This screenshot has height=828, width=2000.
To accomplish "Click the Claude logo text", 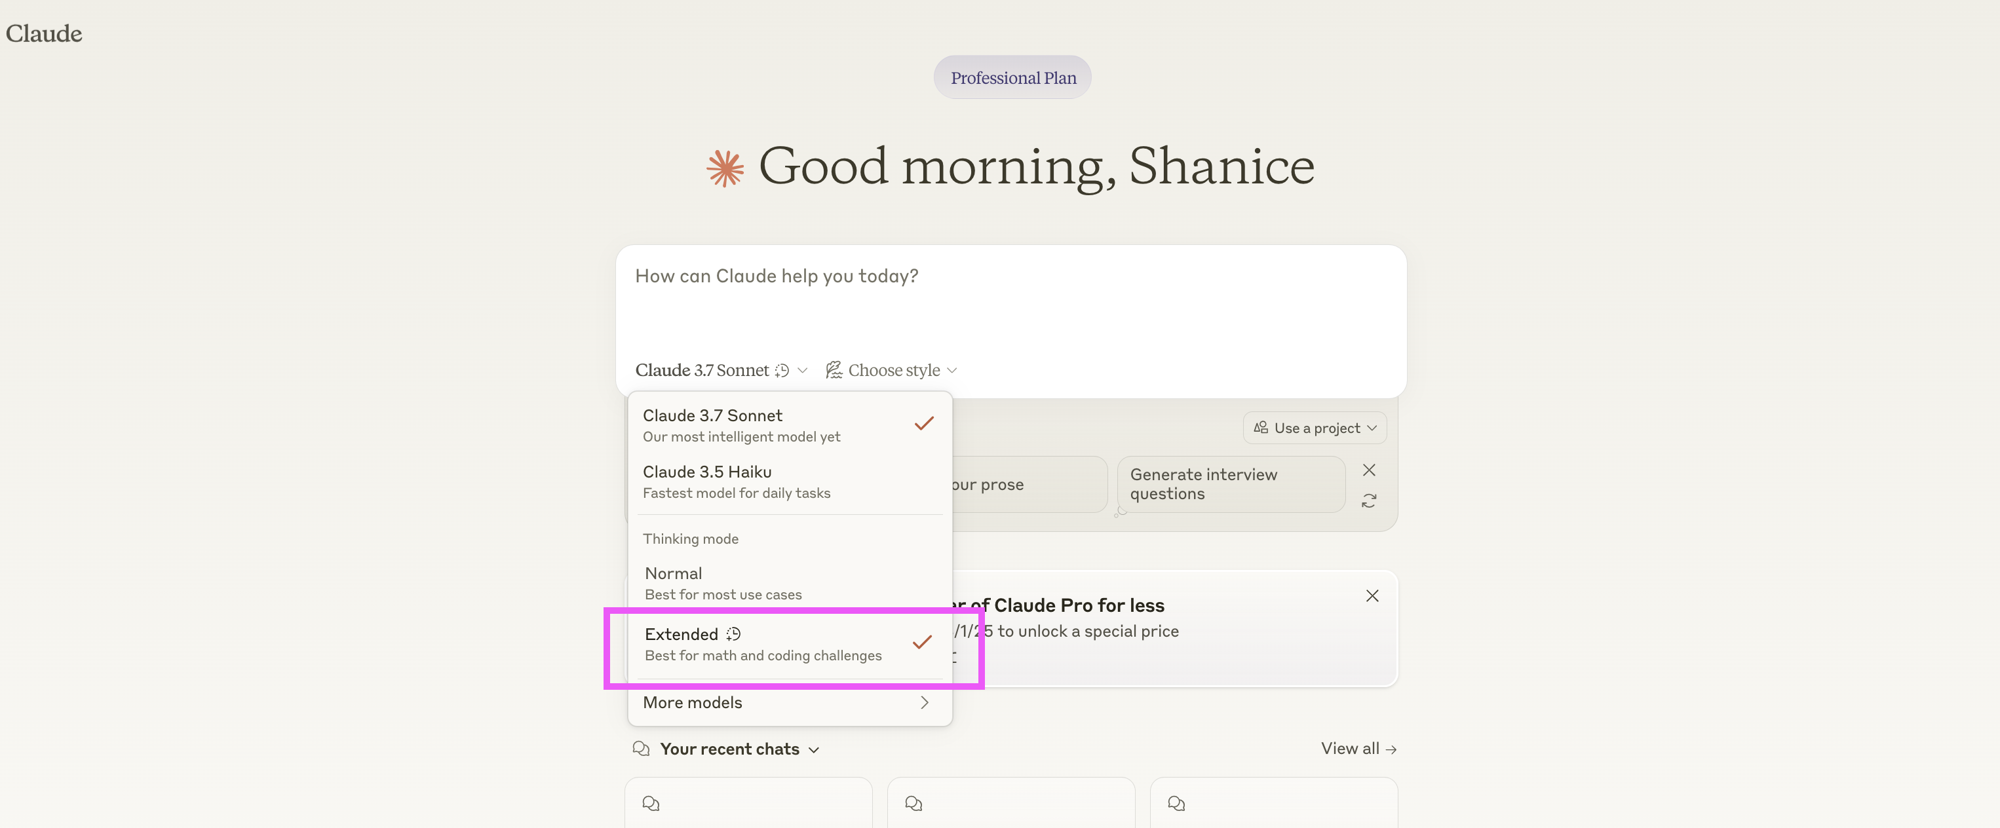I will point(43,33).
